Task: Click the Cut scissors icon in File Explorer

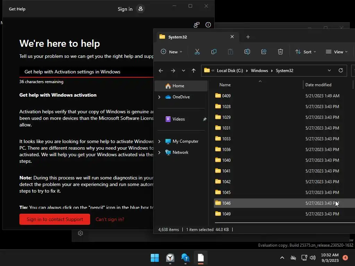Action: (x=197, y=52)
